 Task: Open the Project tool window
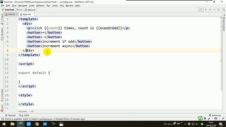2,19
